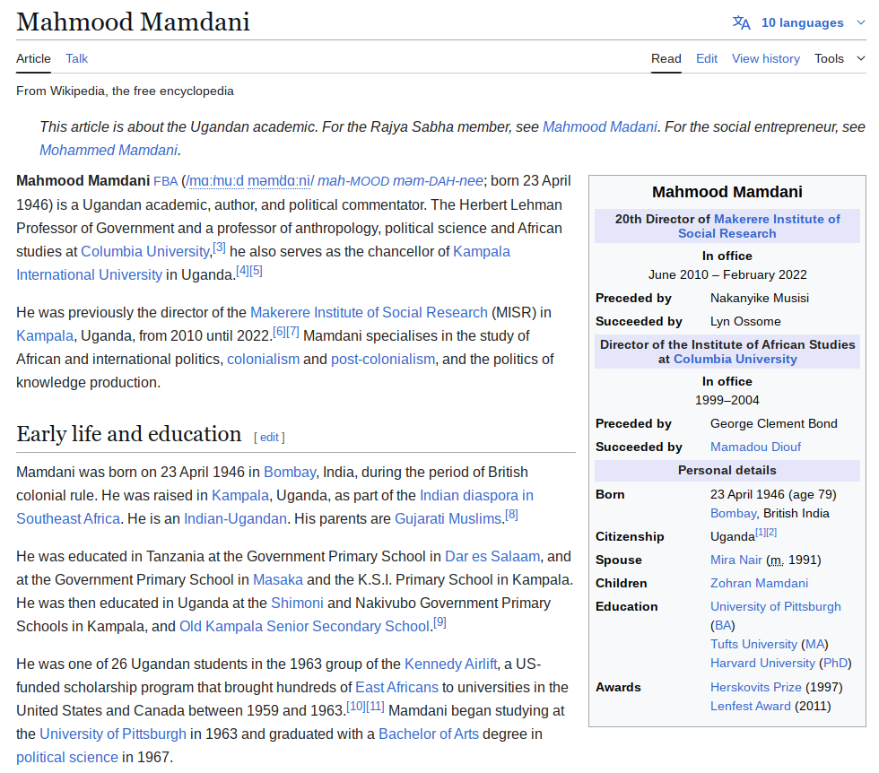Open the Mira Nair spouse link
879x773 pixels.
(736, 560)
